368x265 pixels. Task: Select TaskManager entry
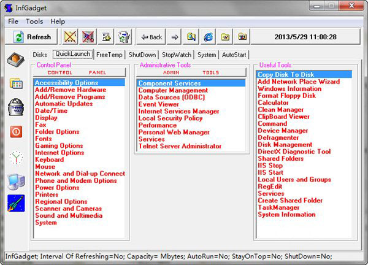coord(278,207)
